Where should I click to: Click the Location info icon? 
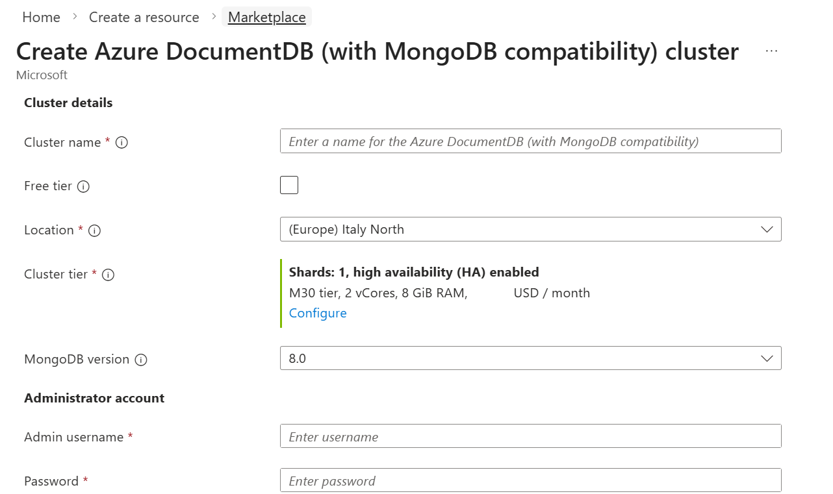pyautogui.click(x=94, y=230)
